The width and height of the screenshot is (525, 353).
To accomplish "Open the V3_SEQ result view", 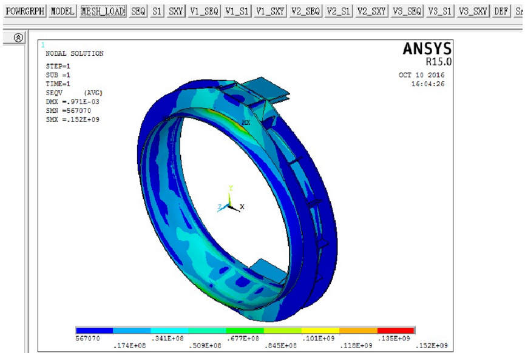I will [x=407, y=12].
